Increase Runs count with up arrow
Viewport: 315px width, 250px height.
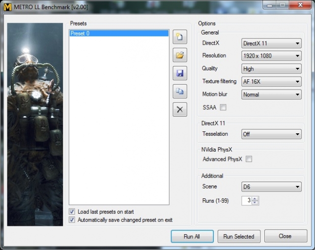click(255, 199)
